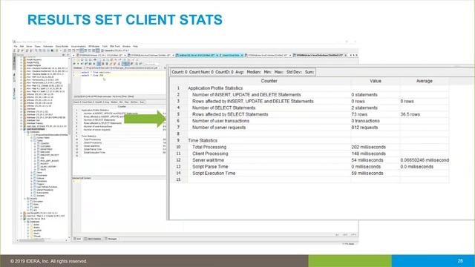Open the Automate menu
This screenshot has height=267, width=475.
(48, 46)
